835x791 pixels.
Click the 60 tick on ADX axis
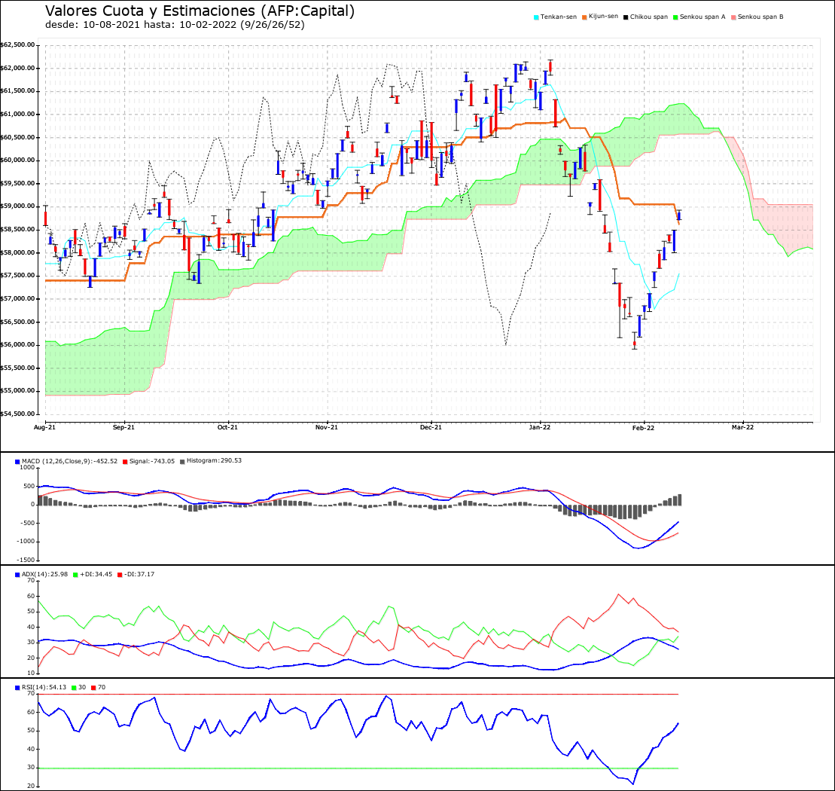click(31, 596)
